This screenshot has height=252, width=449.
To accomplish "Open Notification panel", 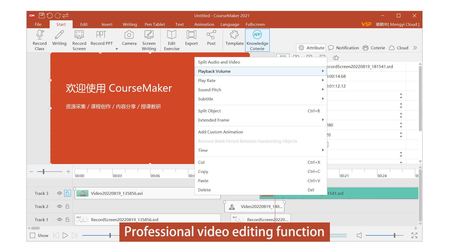I will (x=343, y=48).
